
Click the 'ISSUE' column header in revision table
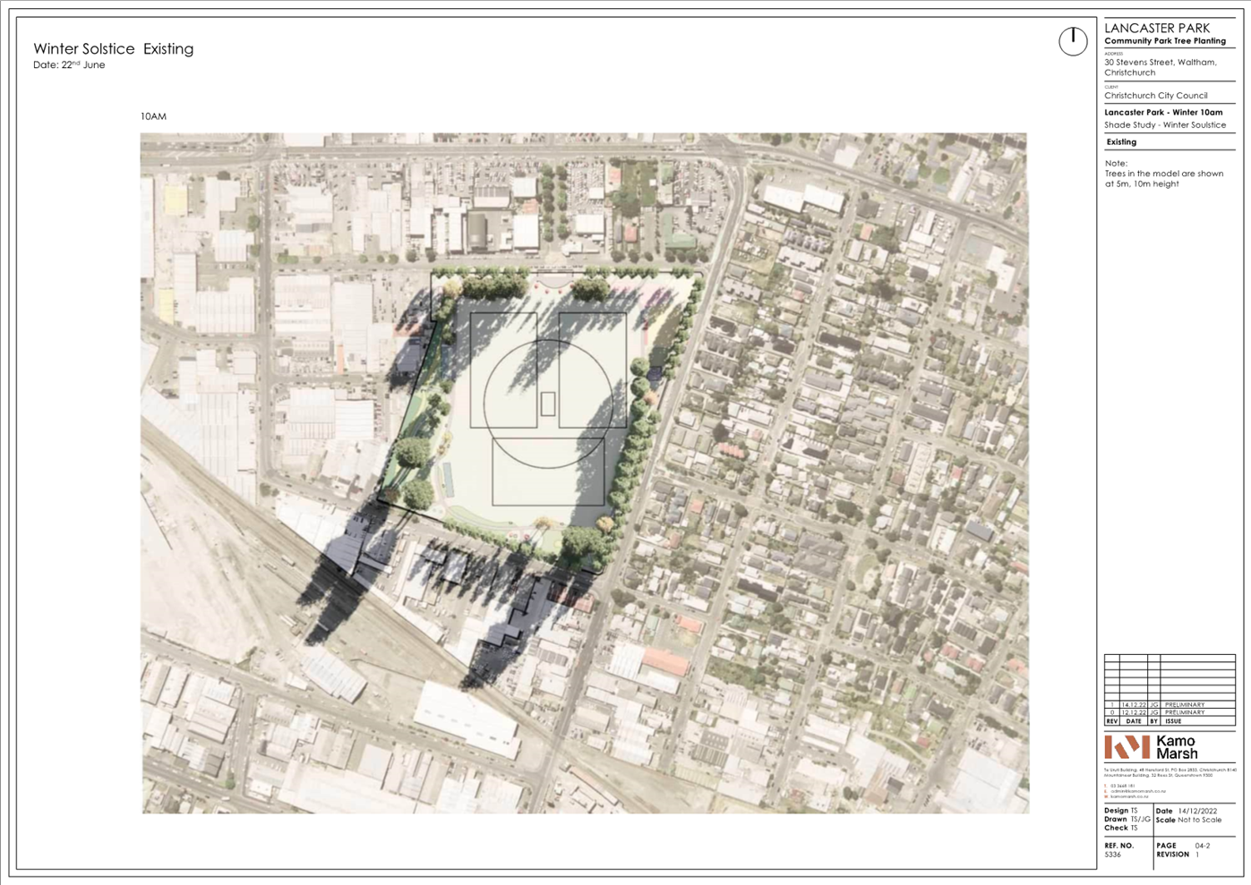pyautogui.click(x=1173, y=721)
